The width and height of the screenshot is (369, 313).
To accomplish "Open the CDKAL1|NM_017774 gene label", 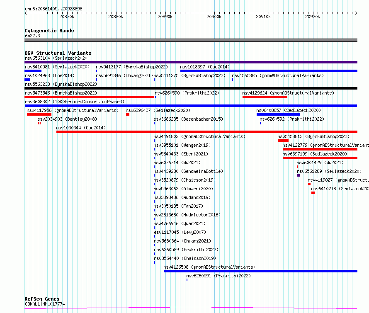I will point(45,304).
